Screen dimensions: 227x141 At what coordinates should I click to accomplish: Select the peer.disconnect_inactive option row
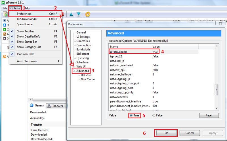click(x=154, y=101)
